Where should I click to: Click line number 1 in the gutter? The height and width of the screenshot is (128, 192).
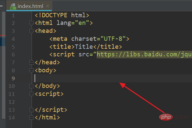tap(13, 16)
